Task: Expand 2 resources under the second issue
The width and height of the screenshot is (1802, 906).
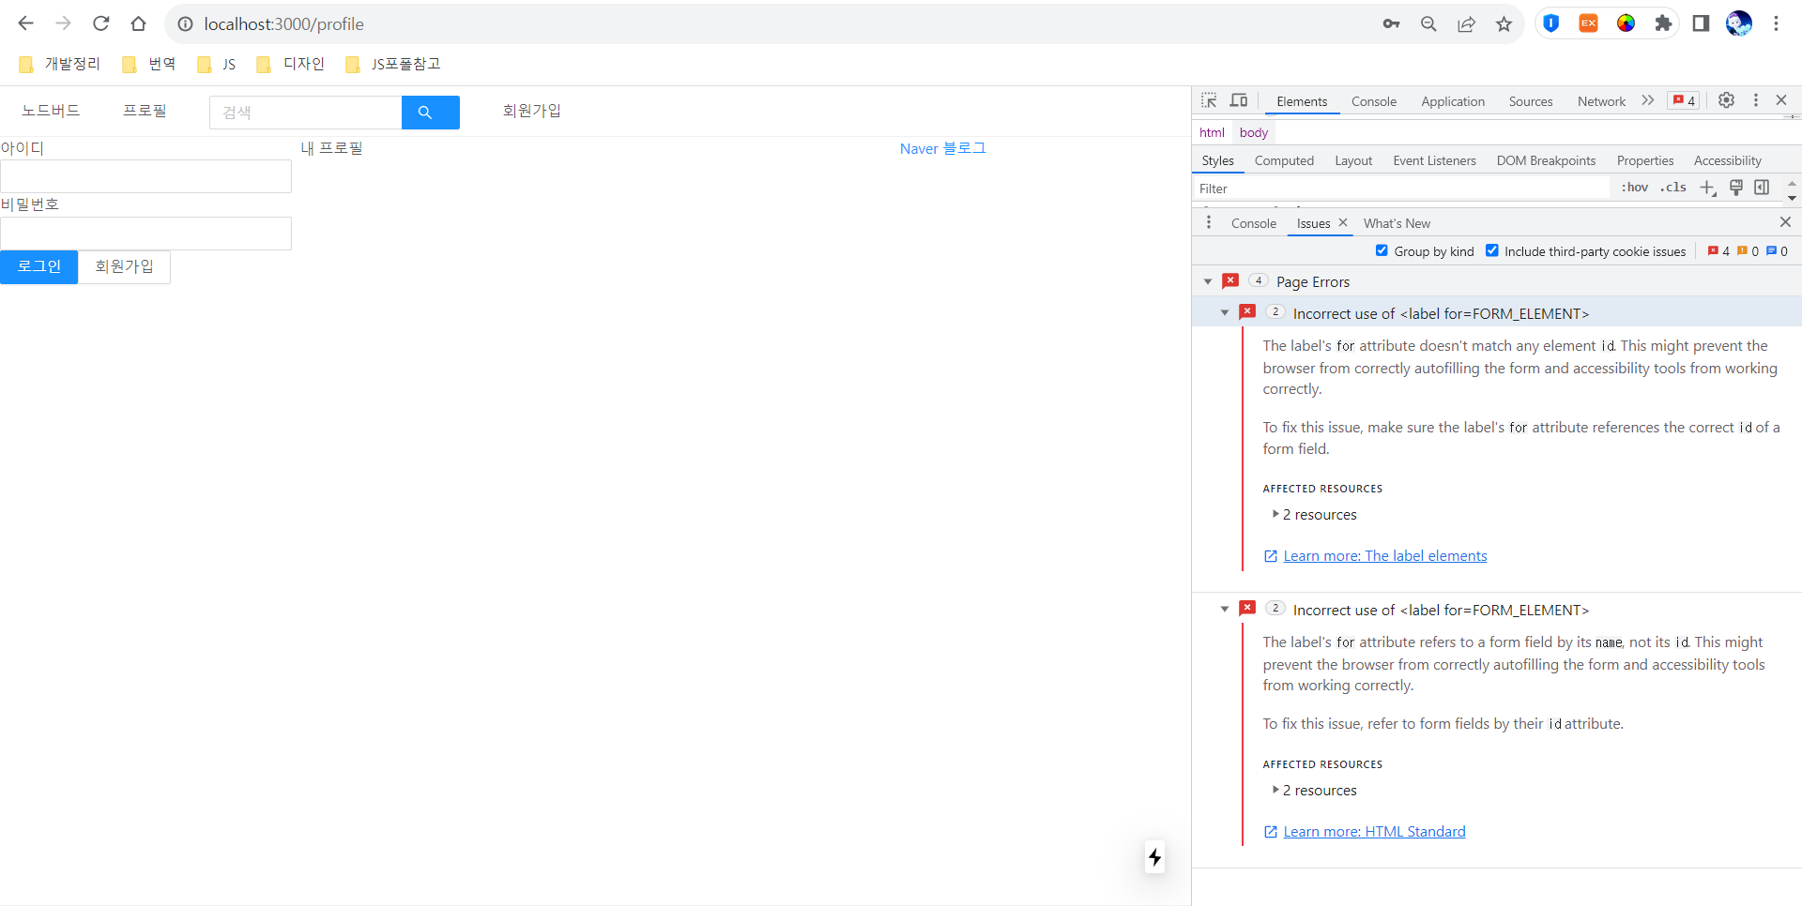Action: pos(1315,791)
